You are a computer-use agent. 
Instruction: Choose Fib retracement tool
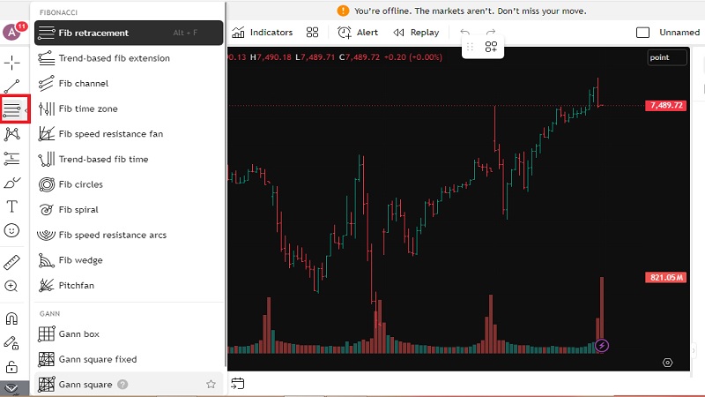pos(129,33)
